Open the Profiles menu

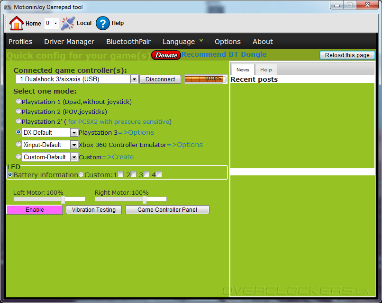click(x=20, y=42)
